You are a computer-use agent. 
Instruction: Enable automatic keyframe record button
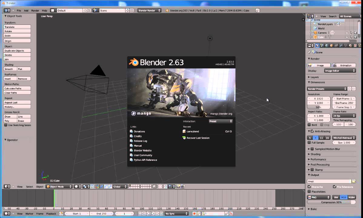point(194,213)
